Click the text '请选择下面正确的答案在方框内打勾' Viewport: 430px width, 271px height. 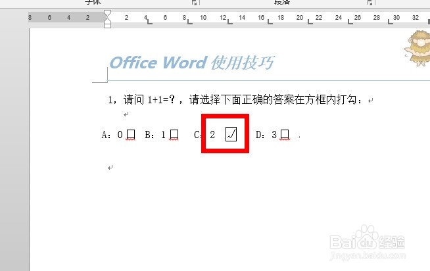pos(273,99)
